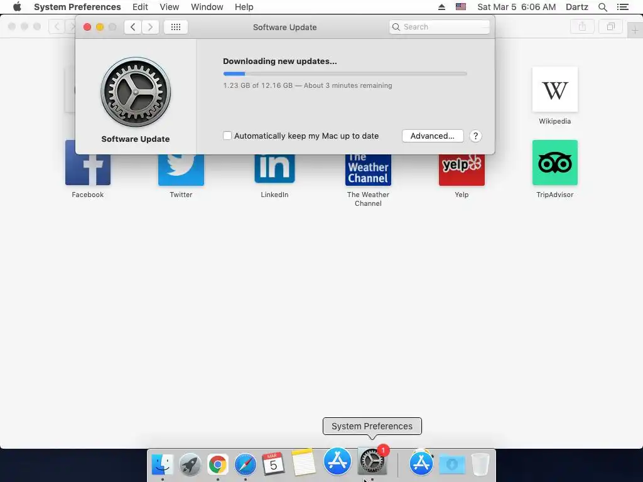The height and width of the screenshot is (482, 643).
Task: Open the Dartz user menu
Action: point(576,7)
